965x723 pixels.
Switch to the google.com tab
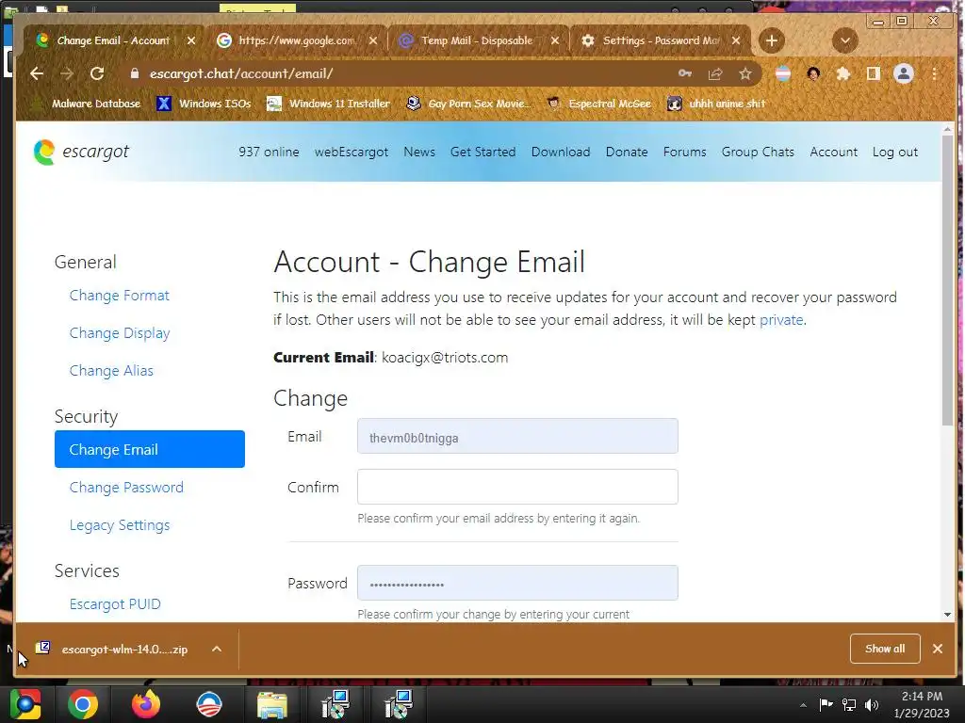297,40
